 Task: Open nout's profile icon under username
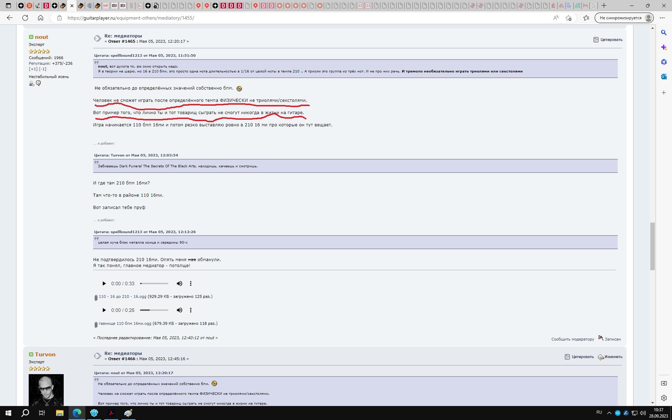pyautogui.click(x=31, y=83)
